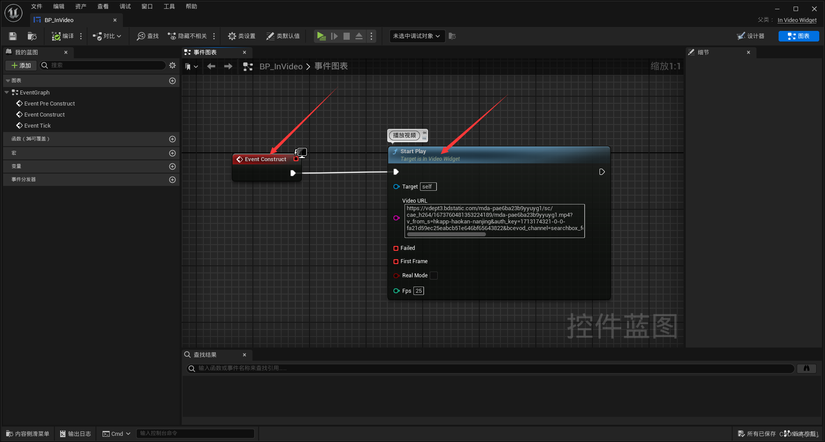Open the 调试 menu
Viewport: 825px width, 442px height.
pos(125,6)
